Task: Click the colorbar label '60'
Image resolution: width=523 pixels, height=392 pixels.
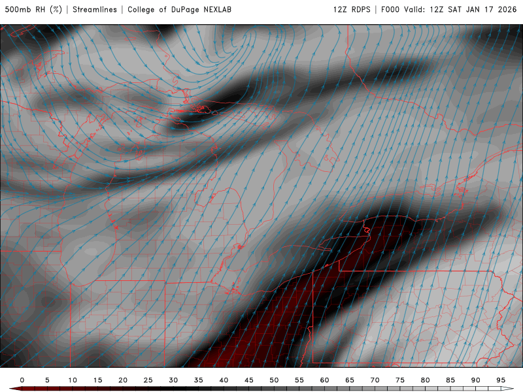Action: coord(324,380)
